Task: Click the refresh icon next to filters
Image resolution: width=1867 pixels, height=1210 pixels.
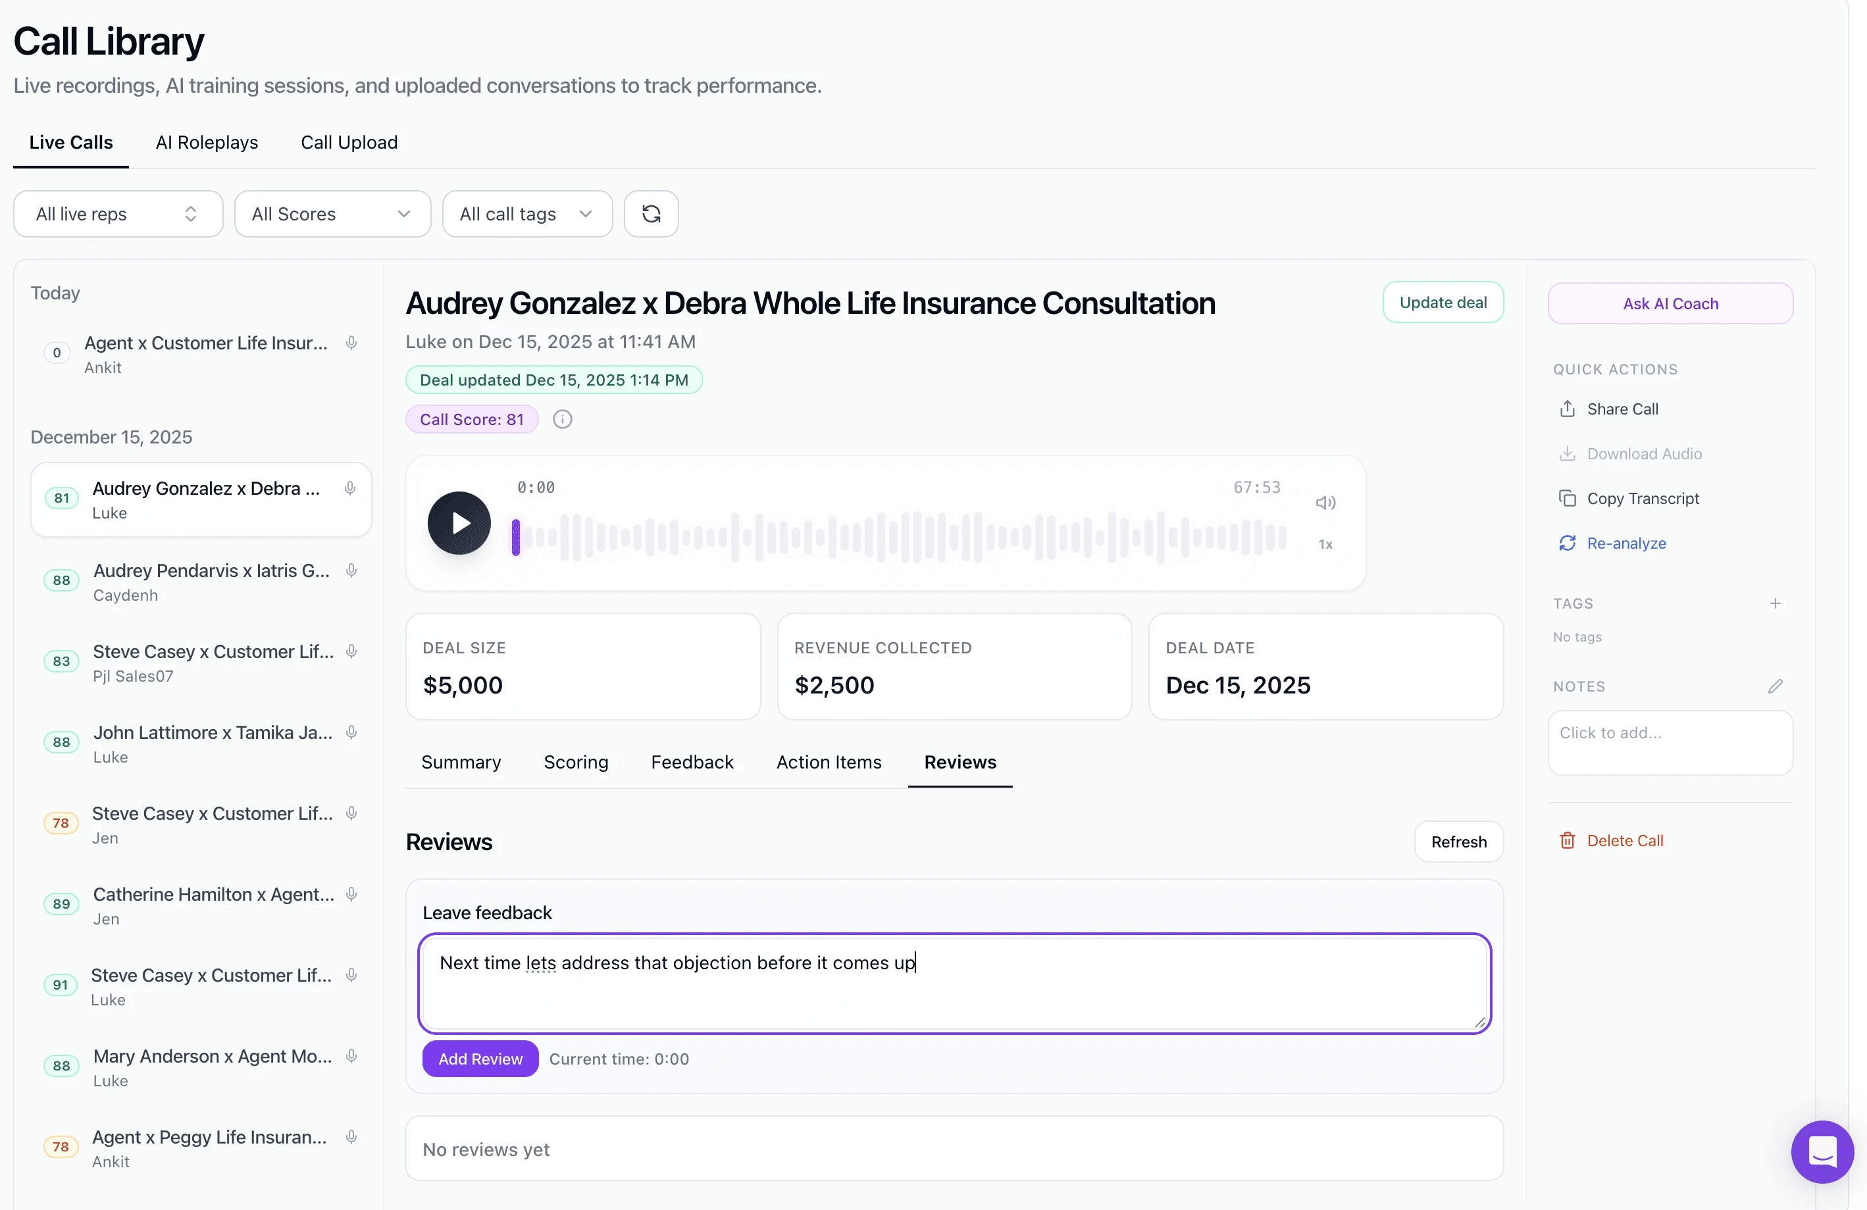Action: (650, 214)
